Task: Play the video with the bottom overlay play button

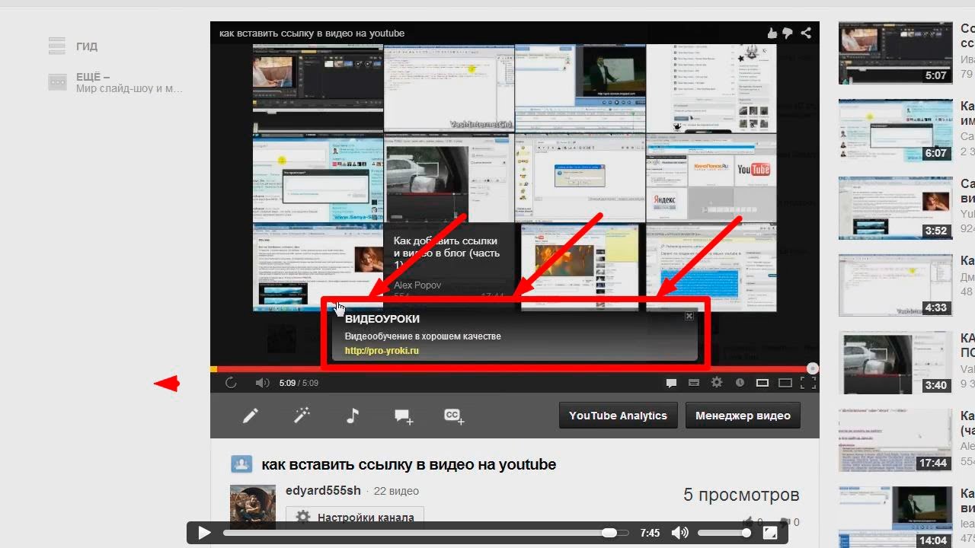Action: click(x=203, y=533)
